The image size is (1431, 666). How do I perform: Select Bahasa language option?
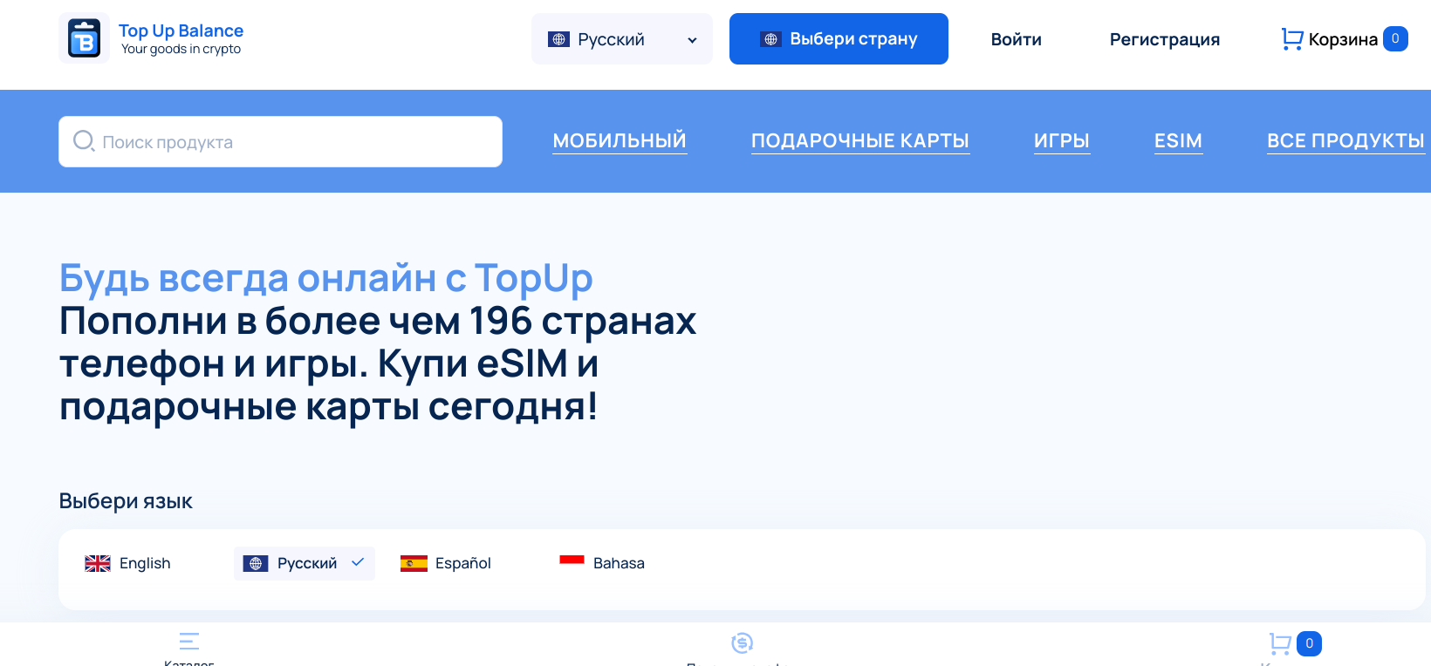pyautogui.click(x=602, y=563)
